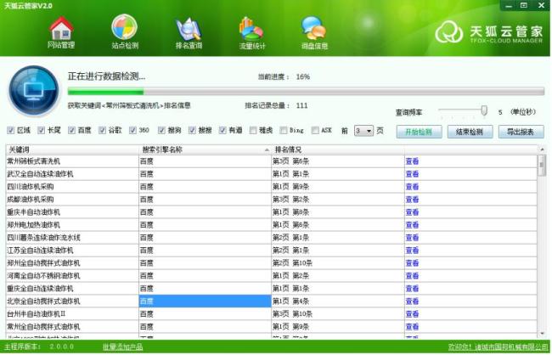Click the table scrollbar up arrow
Screen dimensions: 552x355
click(542, 149)
